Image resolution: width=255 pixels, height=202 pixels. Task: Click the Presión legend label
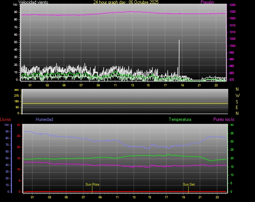pyautogui.click(x=207, y=2)
